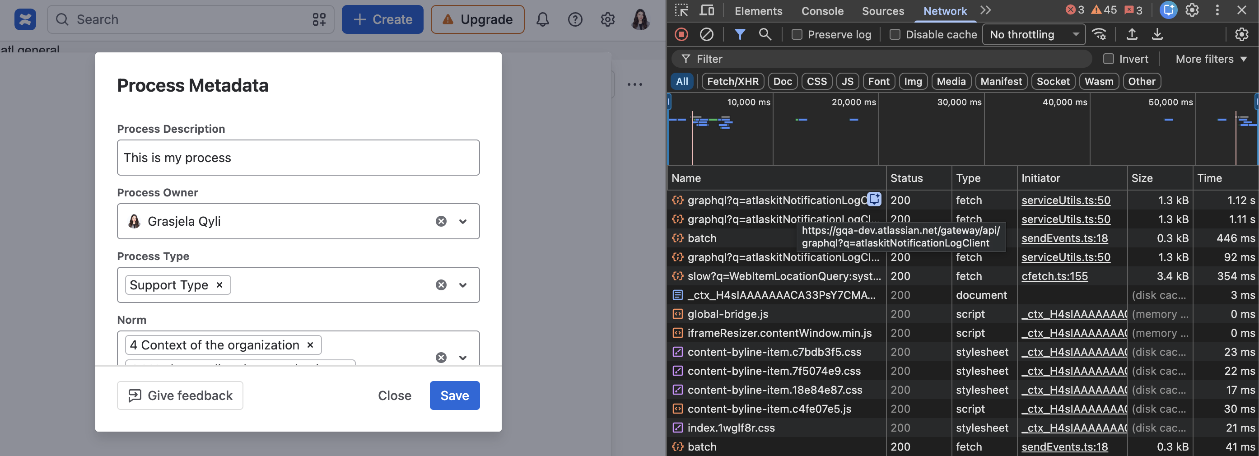Import HAR file with upload icon
The height and width of the screenshot is (456, 1259).
[1132, 34]
